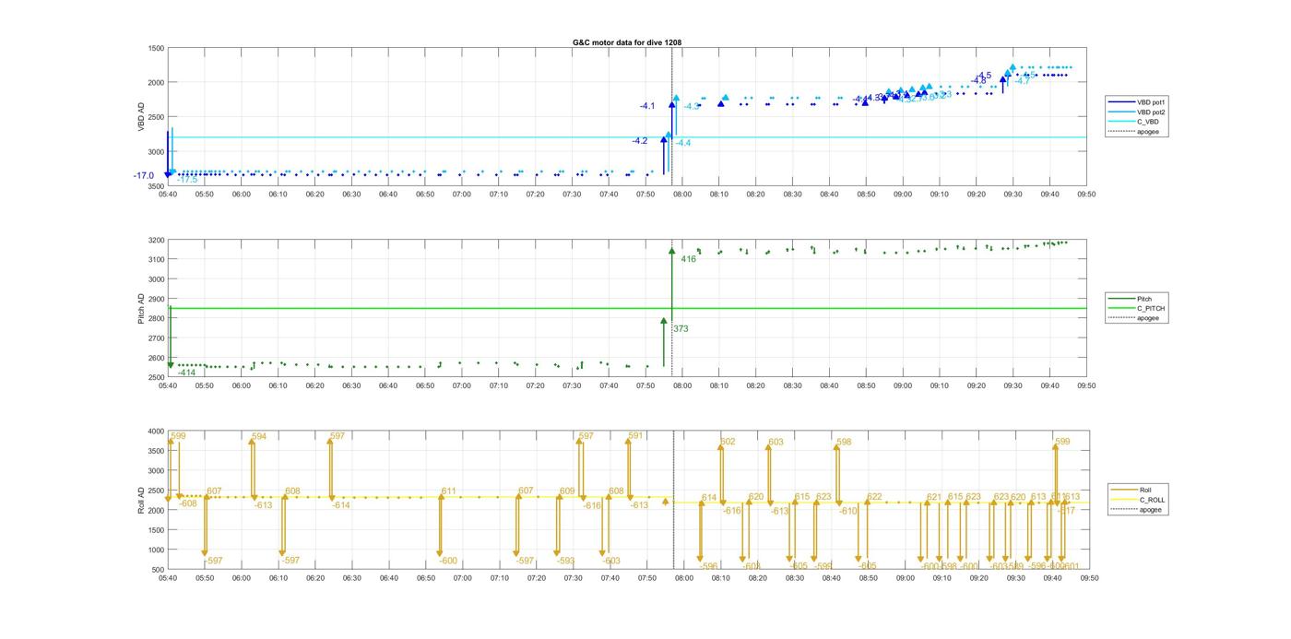The height and width of the screenshot is (639, 1291).
Task: Select the "Pitch" legend entry
Action: (x=1144, y=299)
